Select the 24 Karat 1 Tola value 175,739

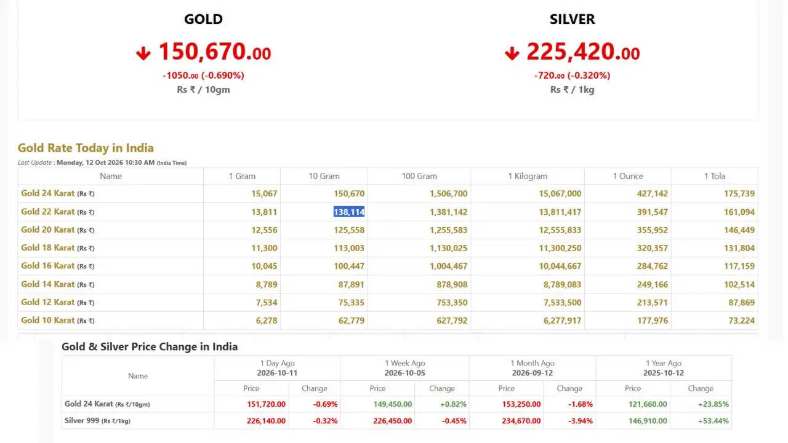(739, 193)
